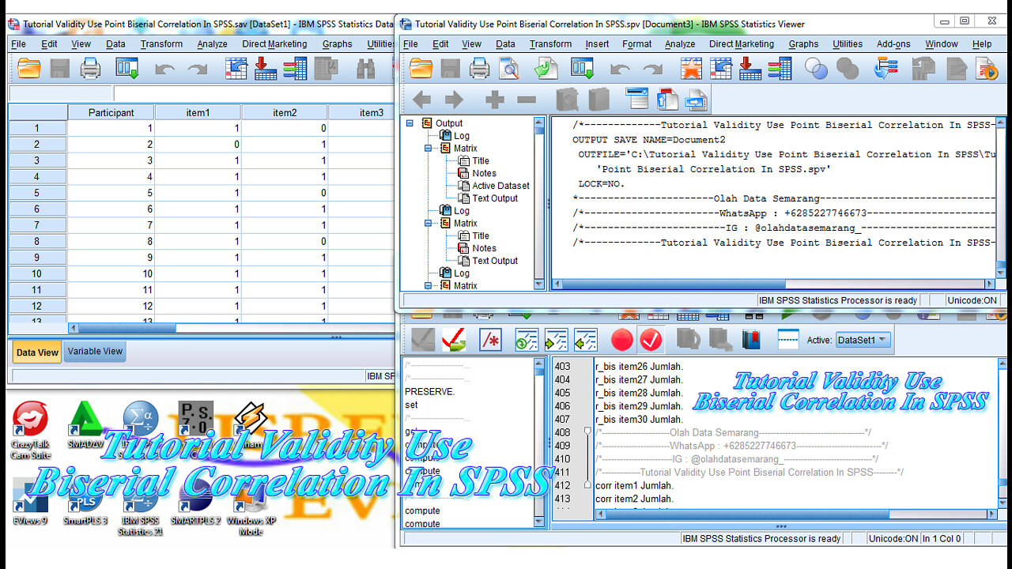
Task: Click Variables icon in Data Editor toolbar
Action: 295,70
